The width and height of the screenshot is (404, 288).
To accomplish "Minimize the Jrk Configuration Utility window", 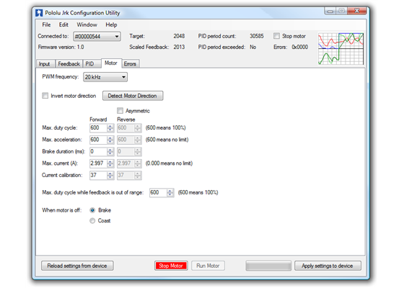I will 330,11.
